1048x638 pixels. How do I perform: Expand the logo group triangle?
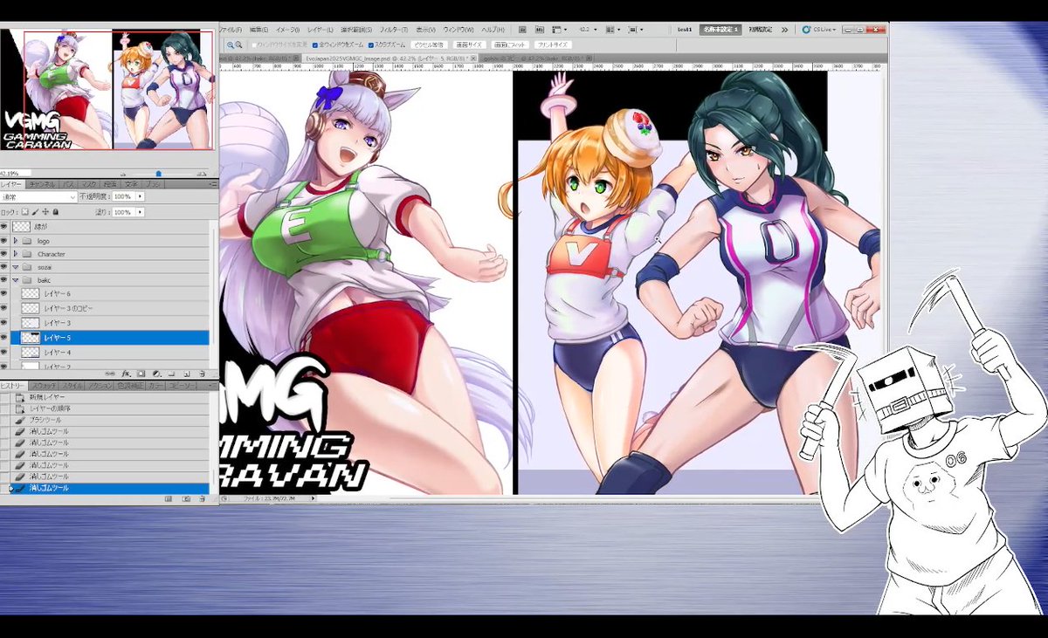[16, 240]
